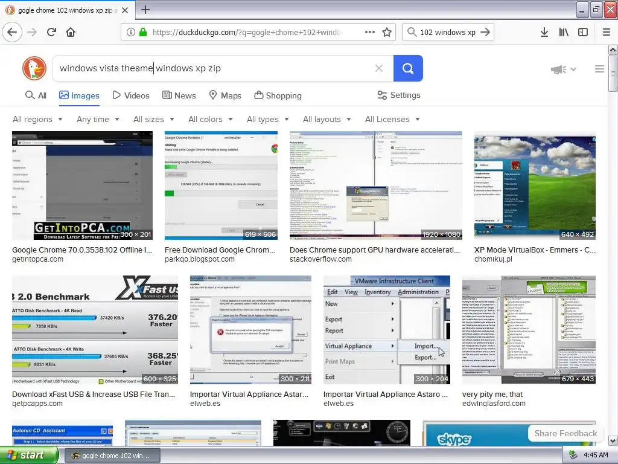The image size is (618, 464).
Task: Open the 300 × 211 elweb.es error dialog thumbnail
Action: pos(250,330)
